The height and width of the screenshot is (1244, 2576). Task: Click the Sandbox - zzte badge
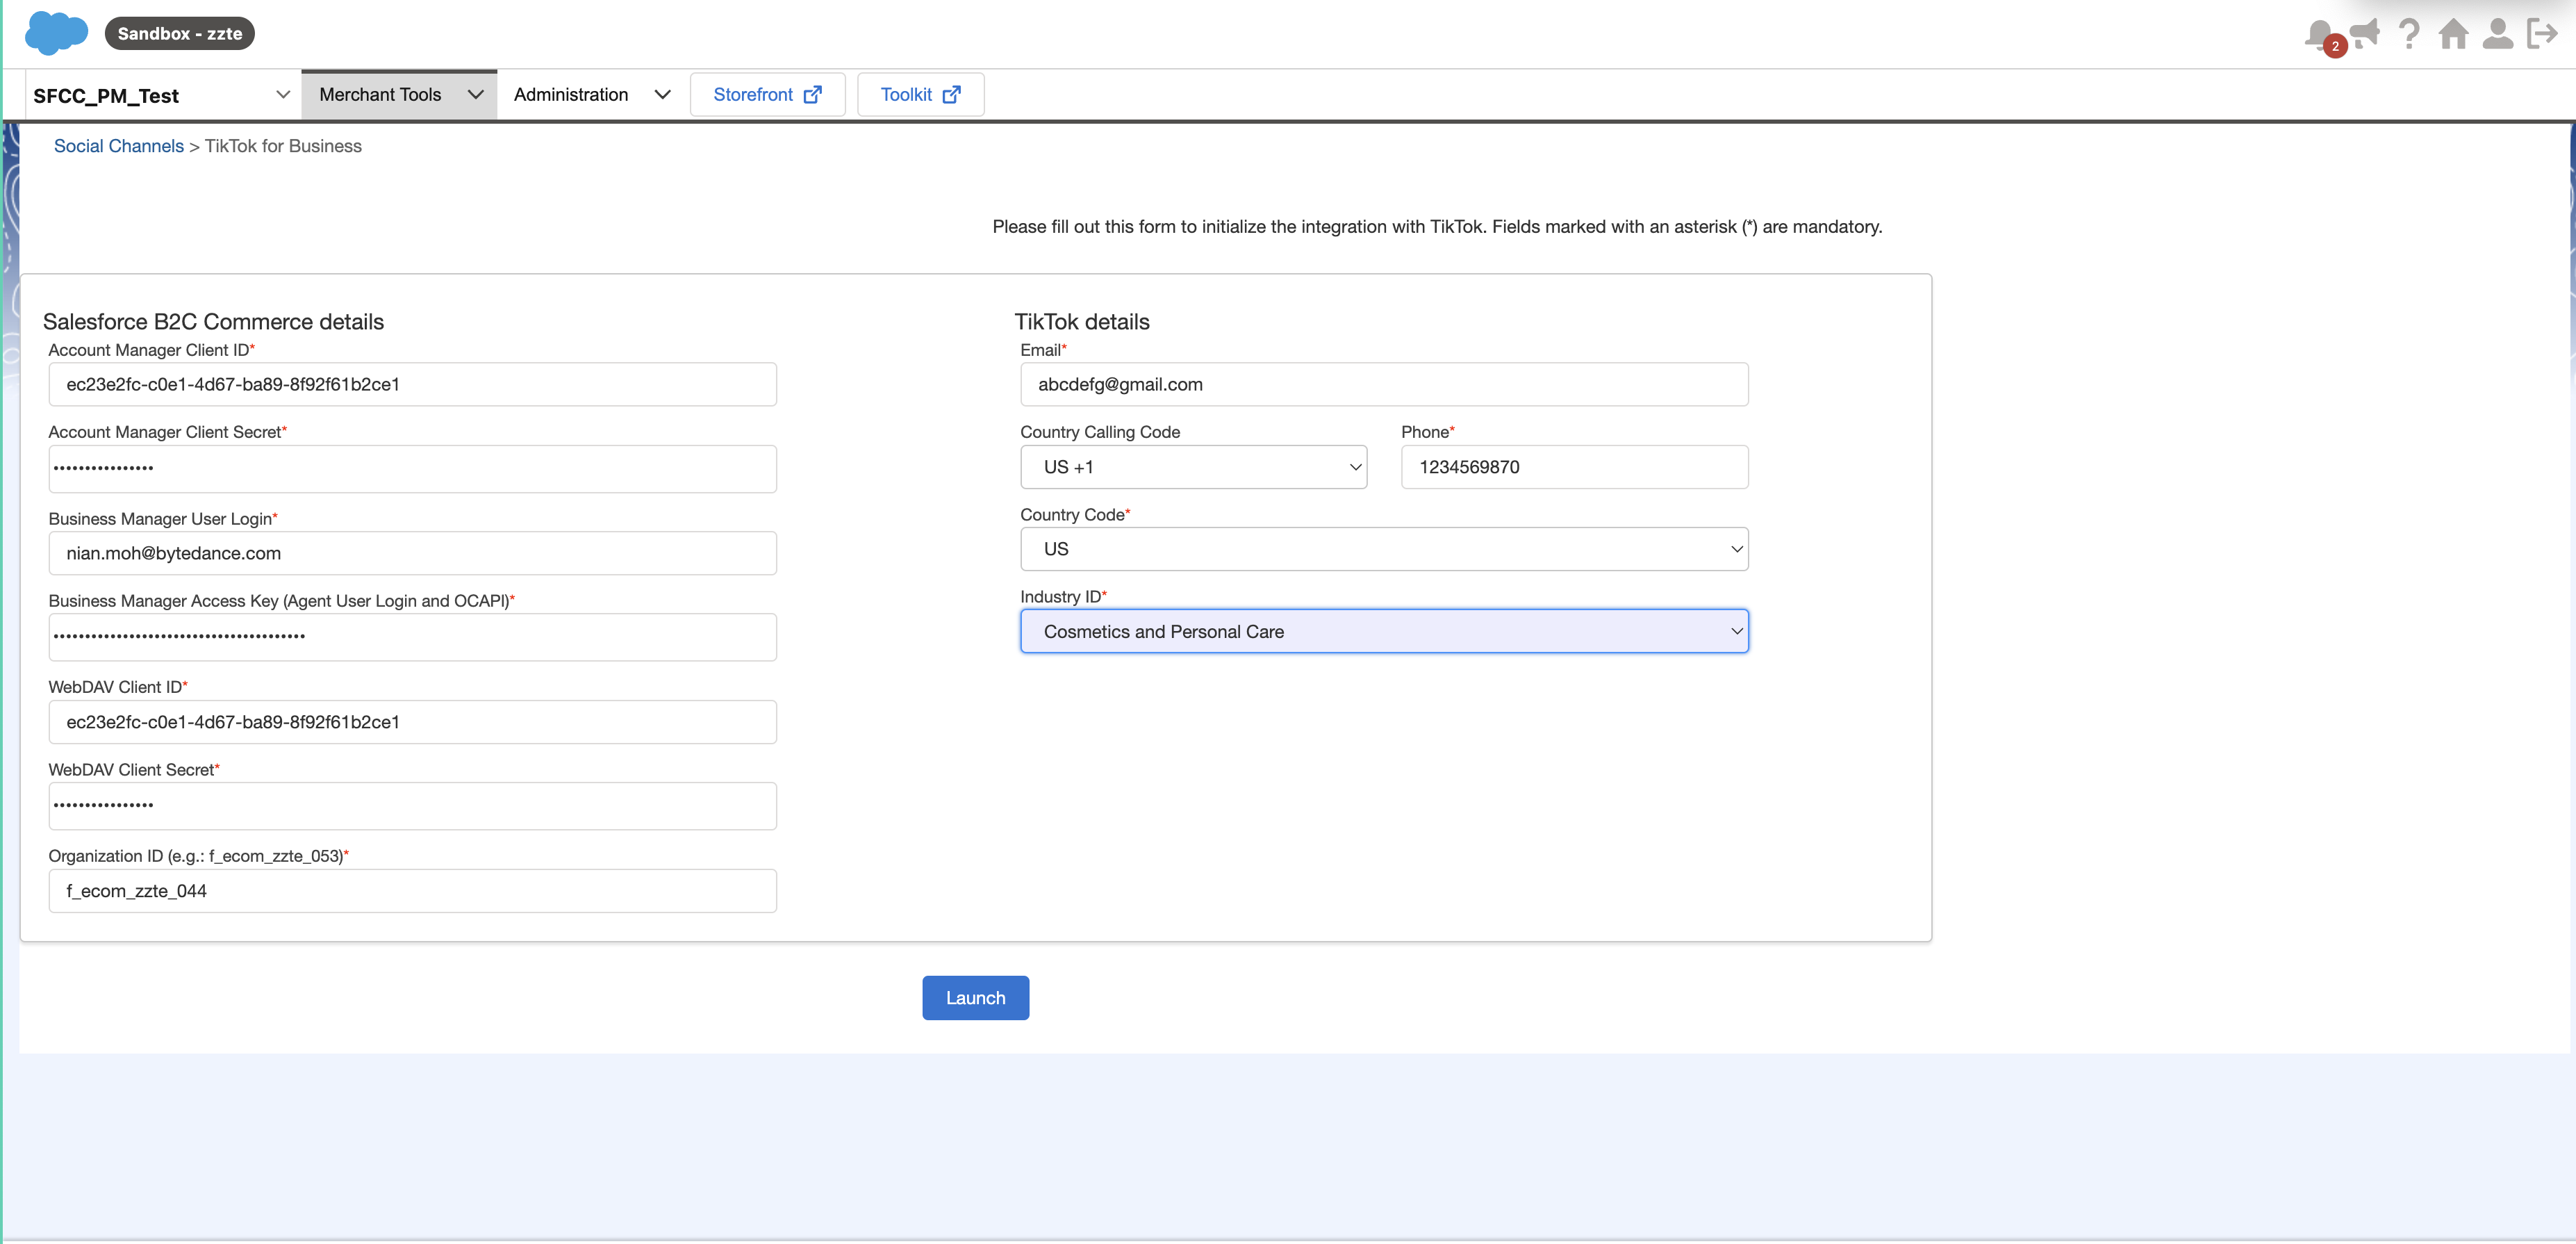tap(180, 33)
